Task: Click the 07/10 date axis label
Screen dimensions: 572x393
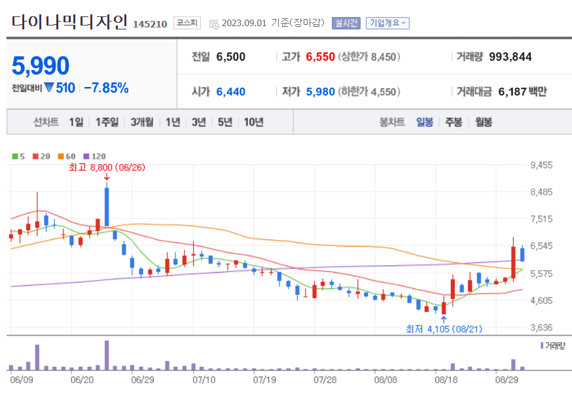Action: click(x=204, y=380)
